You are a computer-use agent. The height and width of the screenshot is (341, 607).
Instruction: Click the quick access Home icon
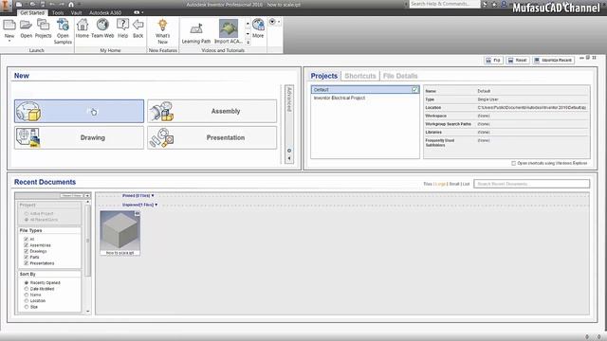71,5
